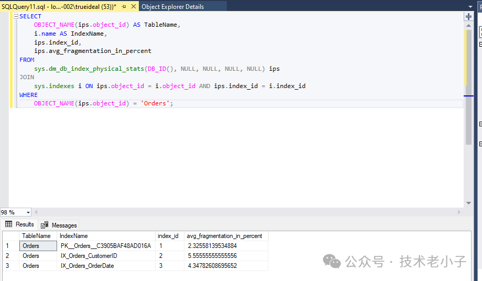Select the avg_fragmentation_in_percent column header
The image size is (482, 281).
tap(226, 236)
